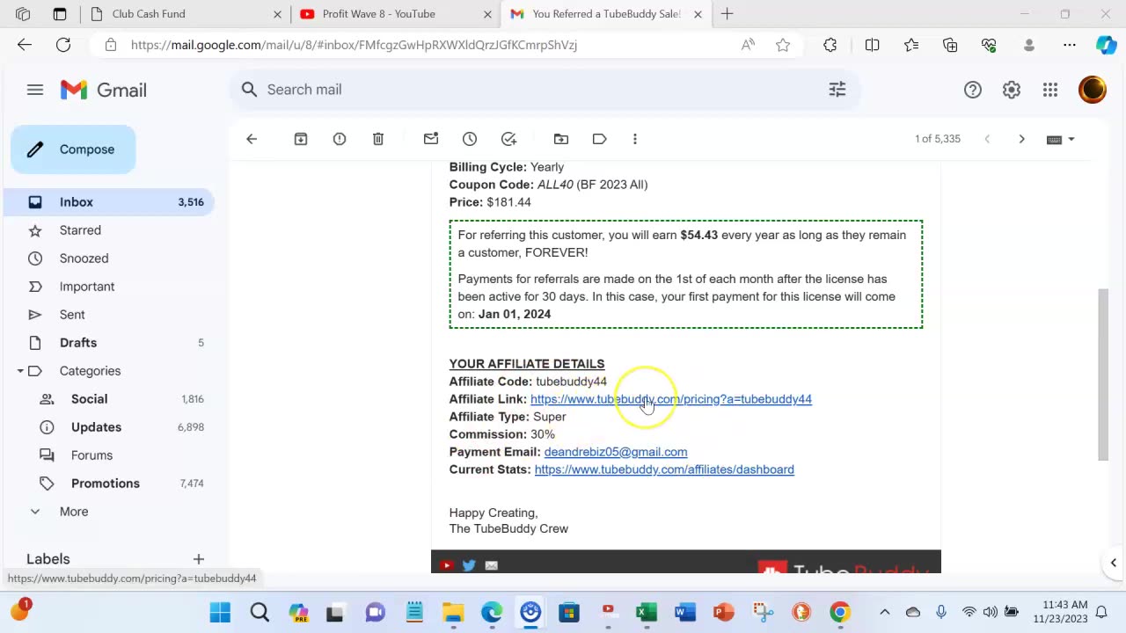Open Excel from the taskbar
The image size is (1126, 633).
(647, 612)
